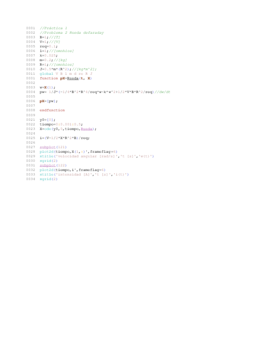Click the 'subplot(121)' call
The height and width of the screenshot is (362, 280).
coord(53,147)
